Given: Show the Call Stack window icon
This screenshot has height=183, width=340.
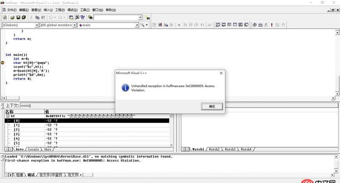Looking at the screenshot, I should pos(241,25).
